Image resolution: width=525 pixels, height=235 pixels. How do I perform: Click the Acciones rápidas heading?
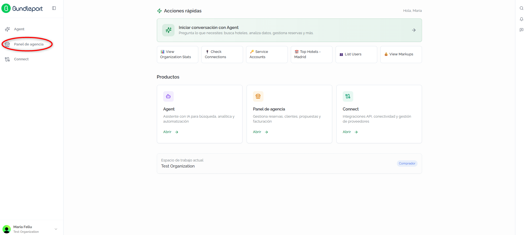[183, 11]
